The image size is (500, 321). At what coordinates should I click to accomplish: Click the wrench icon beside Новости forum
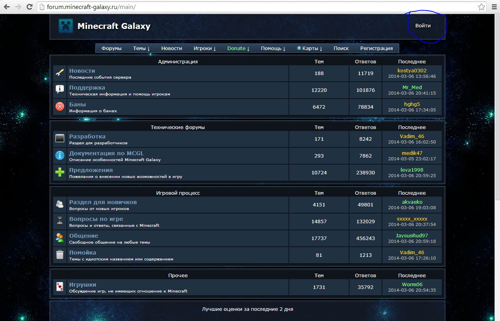pos(60,73)
